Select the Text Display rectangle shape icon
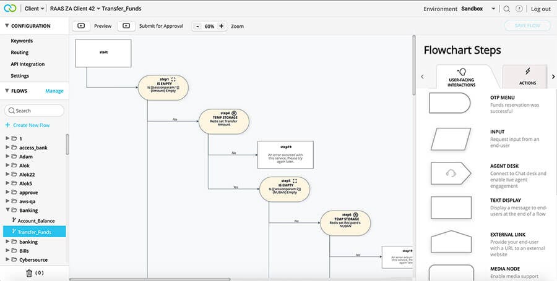This screenshot has height=281, width=557. [x=451, y=208]
